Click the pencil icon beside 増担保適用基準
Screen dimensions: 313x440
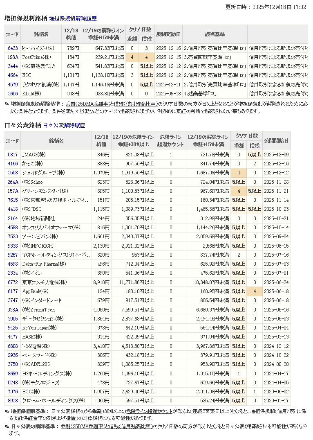pyautogui.click(x=7, y=411)
